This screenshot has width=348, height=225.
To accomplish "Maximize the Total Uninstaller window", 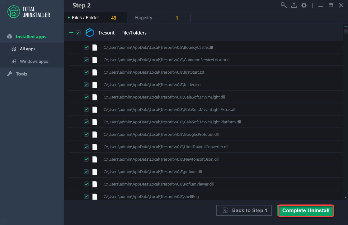I will click(331, 5).
